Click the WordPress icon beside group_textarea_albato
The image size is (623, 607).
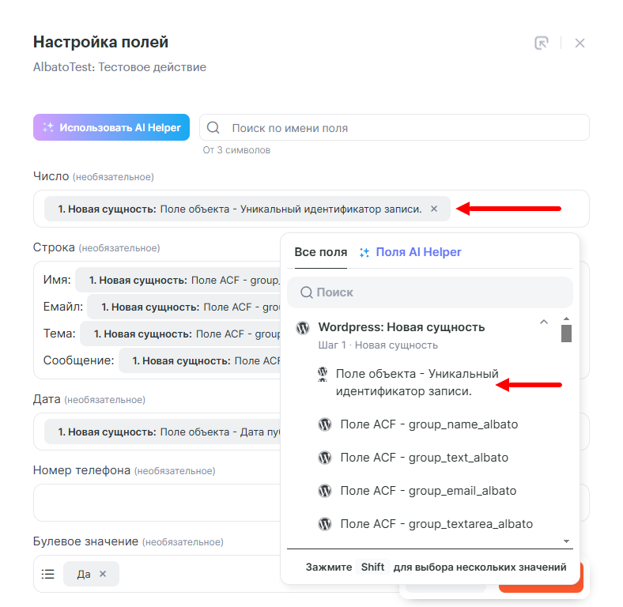pos(324,524)
